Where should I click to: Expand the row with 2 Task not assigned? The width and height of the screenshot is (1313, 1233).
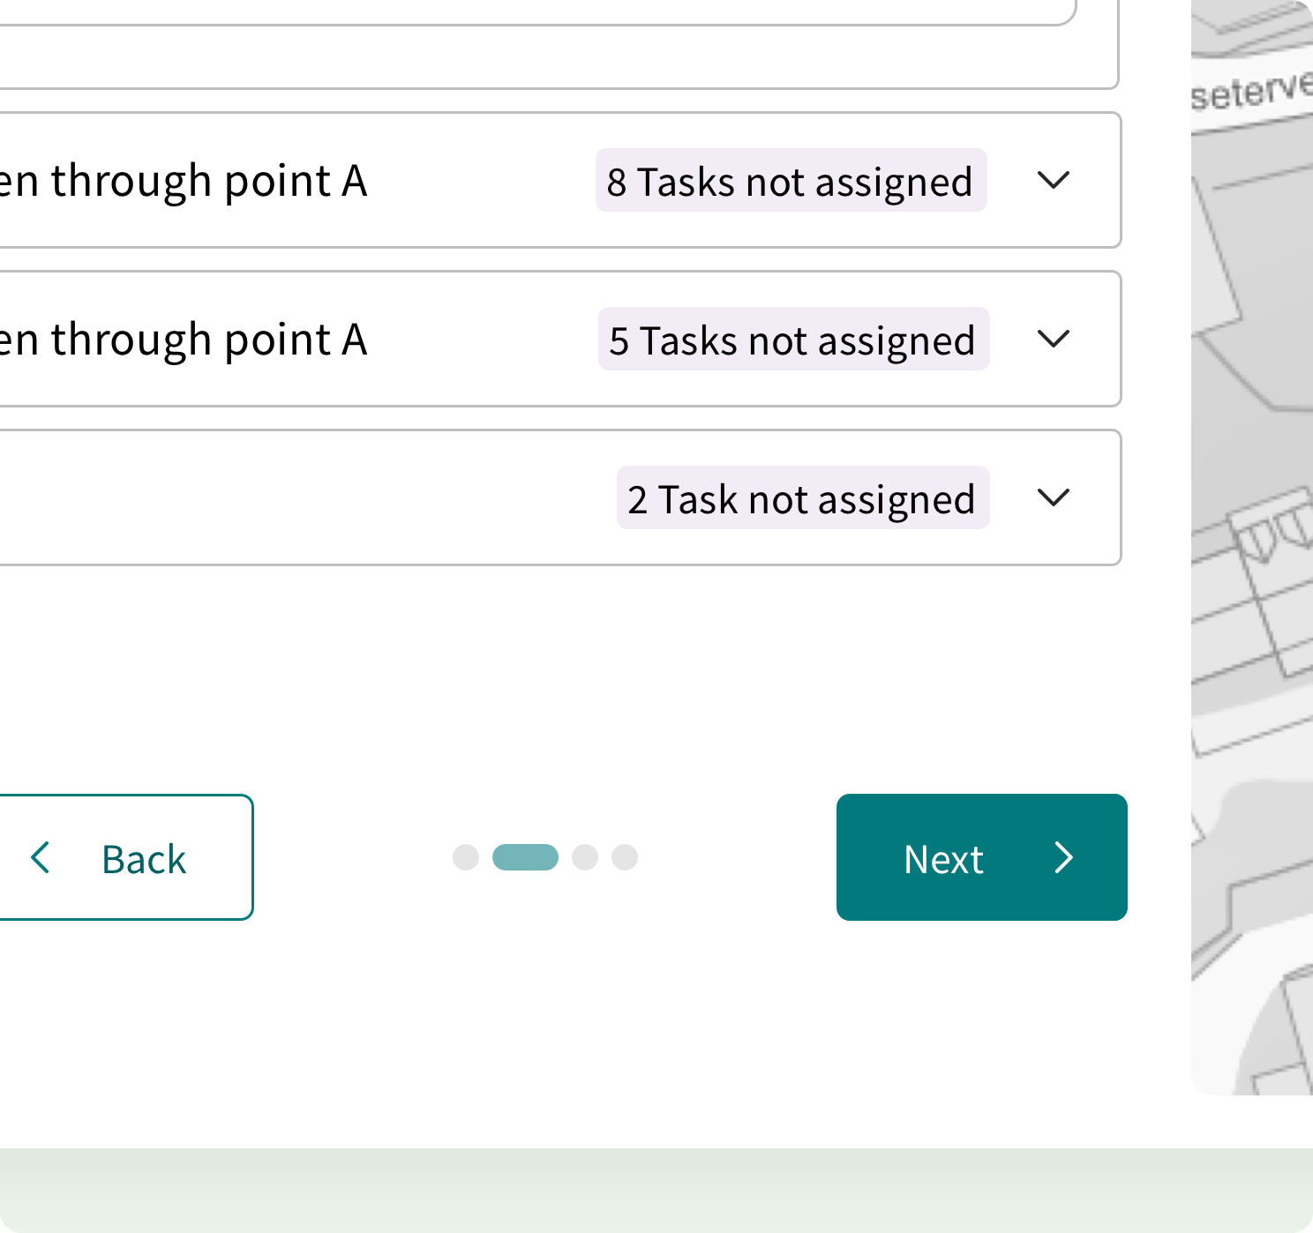tap(1053, 497)
